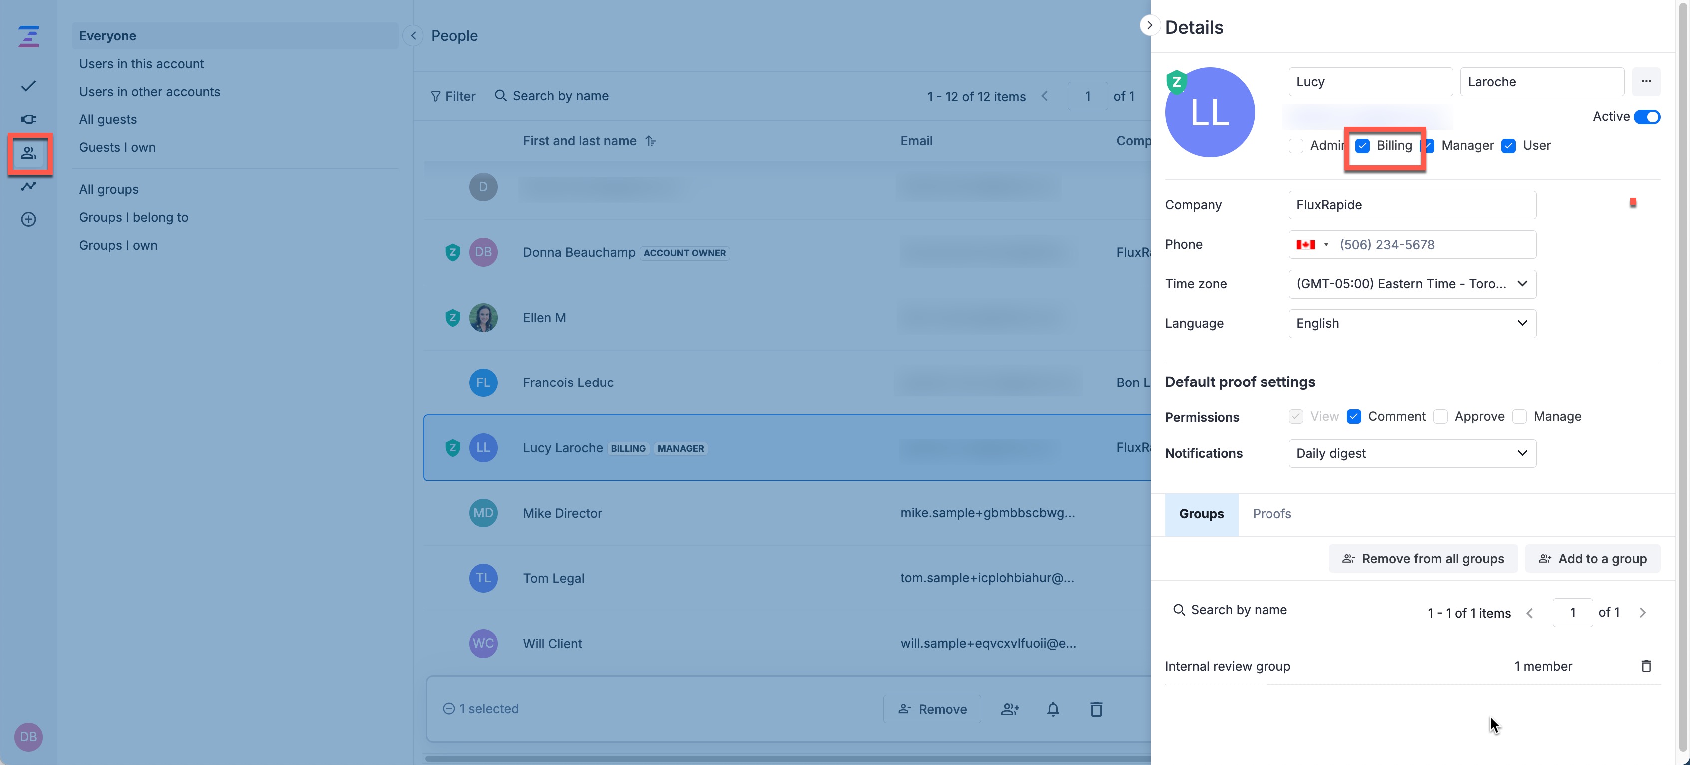Click the checkmark proofs icon in sidebar
Image resolution: width=1690 pixels, height=765 pixels.
point(28,86)
